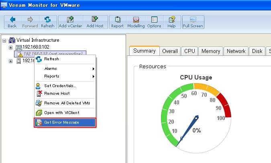Collapse the Virtual Infrastructure tree node

pyautogui.click(x=4, y=41)
